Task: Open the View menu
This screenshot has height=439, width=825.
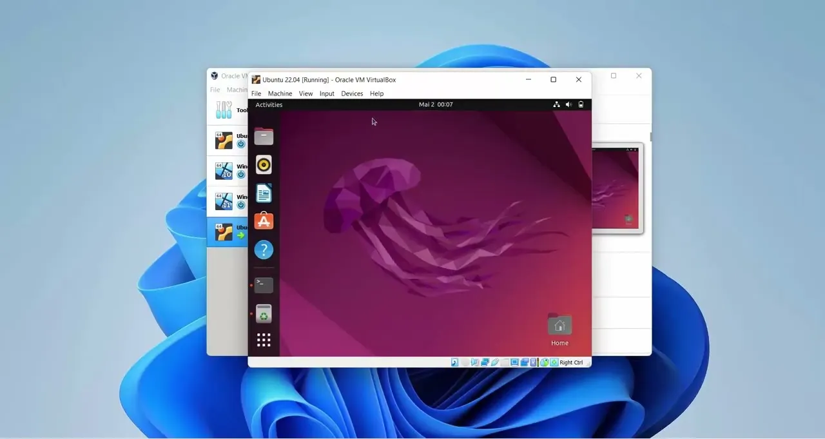Action: point(306,93)
